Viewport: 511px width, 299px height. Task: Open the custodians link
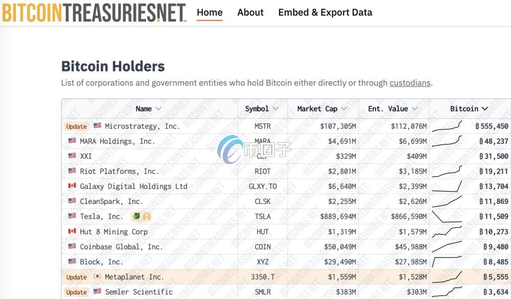tap(410, 83)
